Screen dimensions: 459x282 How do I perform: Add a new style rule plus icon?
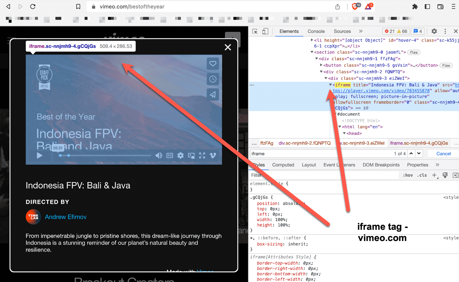(435, 175)
